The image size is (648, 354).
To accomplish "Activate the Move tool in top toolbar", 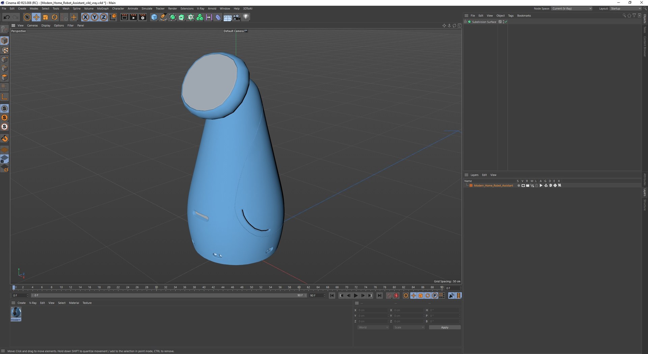I will tap(36, 17).
